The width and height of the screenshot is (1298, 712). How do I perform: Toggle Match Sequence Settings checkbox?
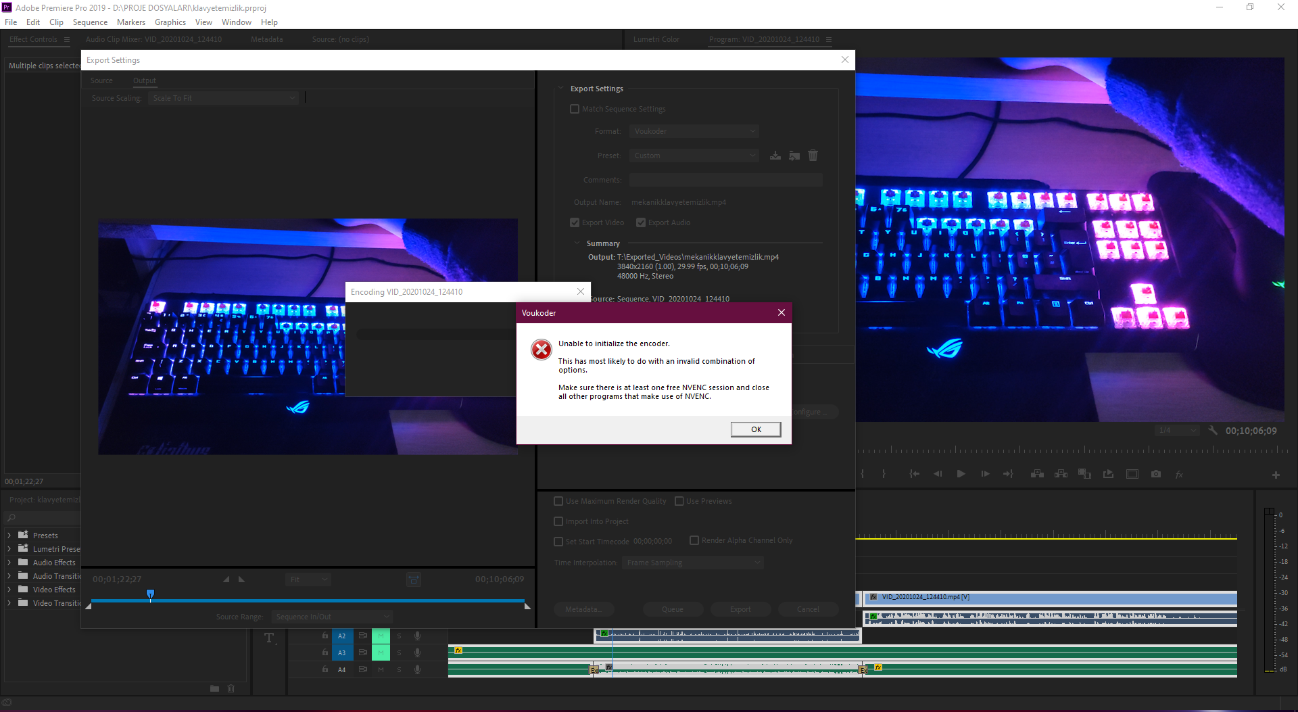575,109
